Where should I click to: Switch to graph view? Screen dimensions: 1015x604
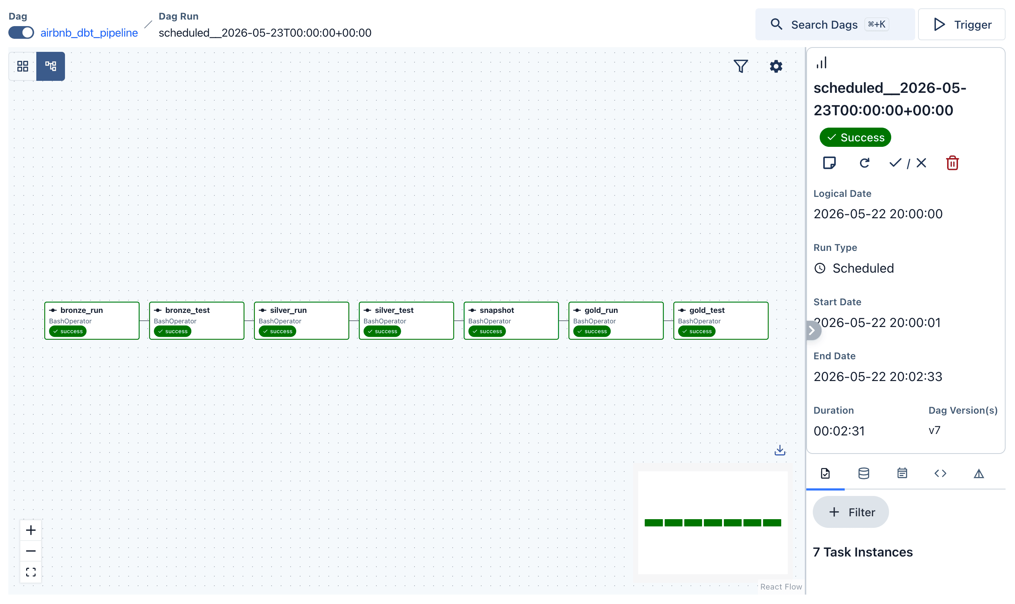pyautogui.click(x=50, y=66)
